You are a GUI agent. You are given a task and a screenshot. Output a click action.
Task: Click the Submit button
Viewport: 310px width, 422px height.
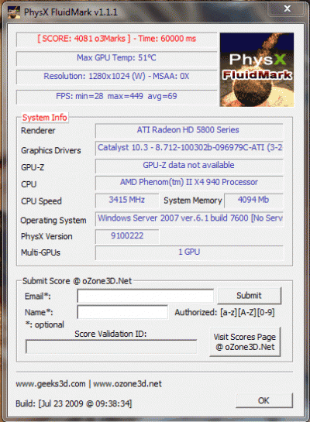[x=249, y=296]
